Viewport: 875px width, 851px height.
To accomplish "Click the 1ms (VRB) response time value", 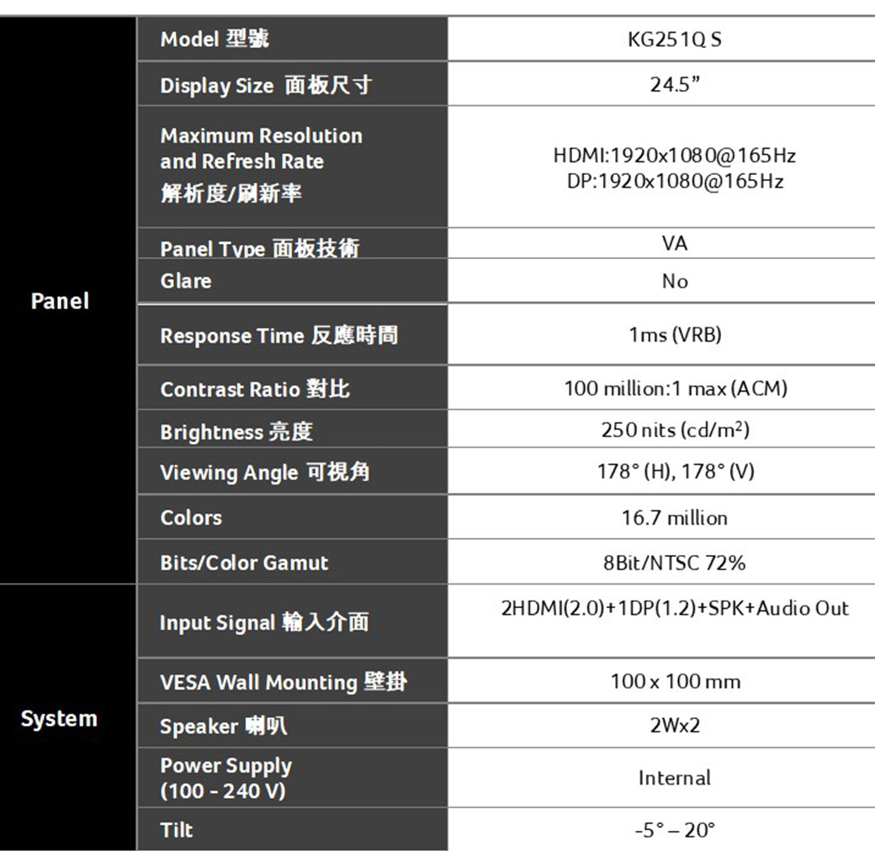I will pyautogui.click(x=675, y=336).
